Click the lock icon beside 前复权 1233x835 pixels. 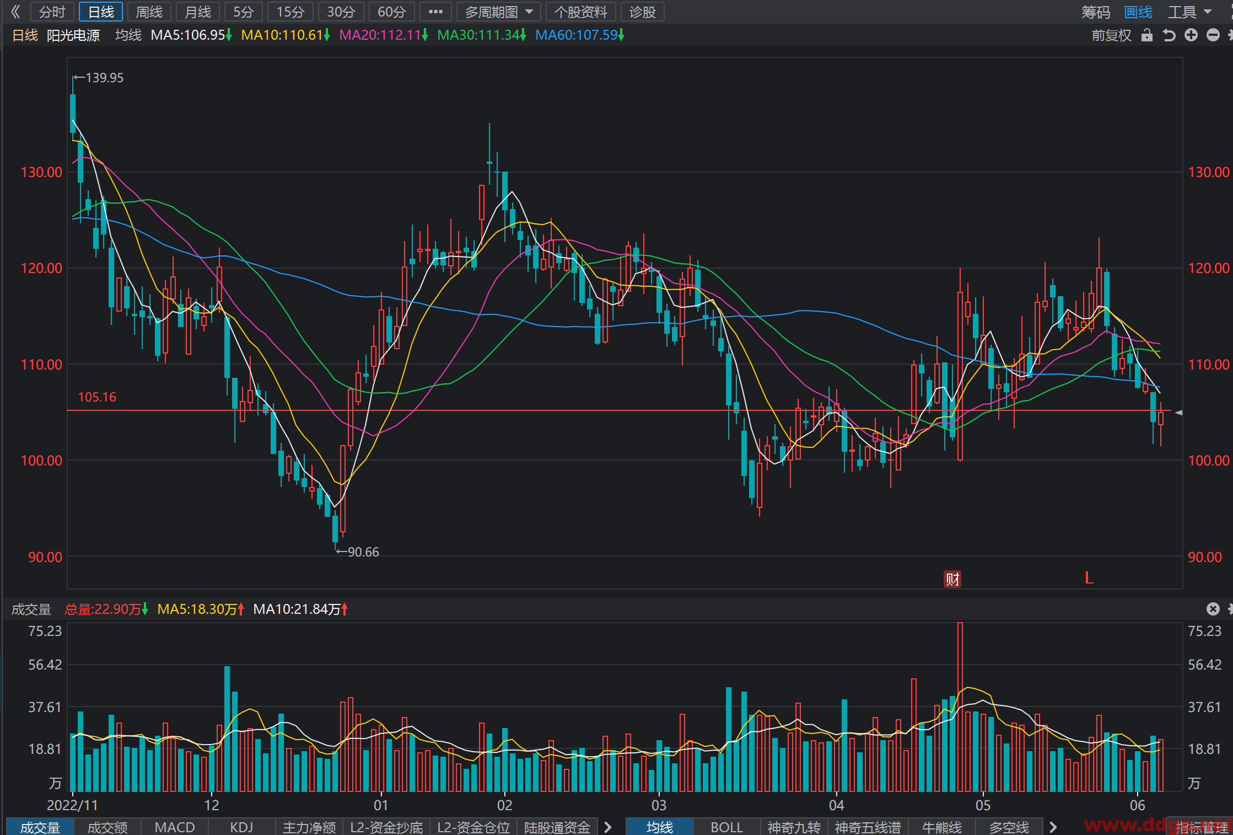tap(1147, 35)
